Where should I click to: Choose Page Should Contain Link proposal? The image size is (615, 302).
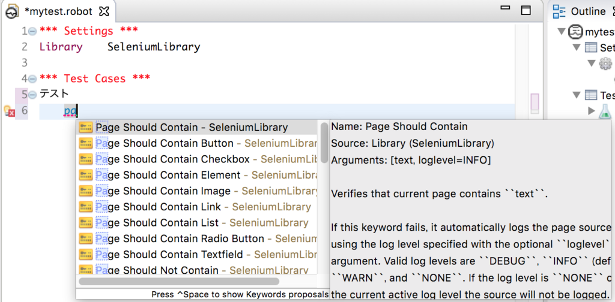(159, 207)
